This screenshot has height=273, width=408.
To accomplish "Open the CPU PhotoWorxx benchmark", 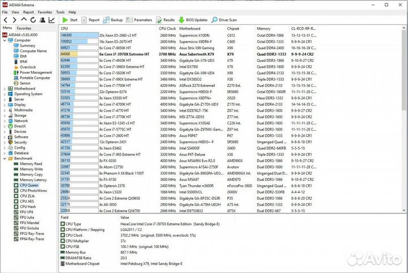I will click(x=33, y=191).
